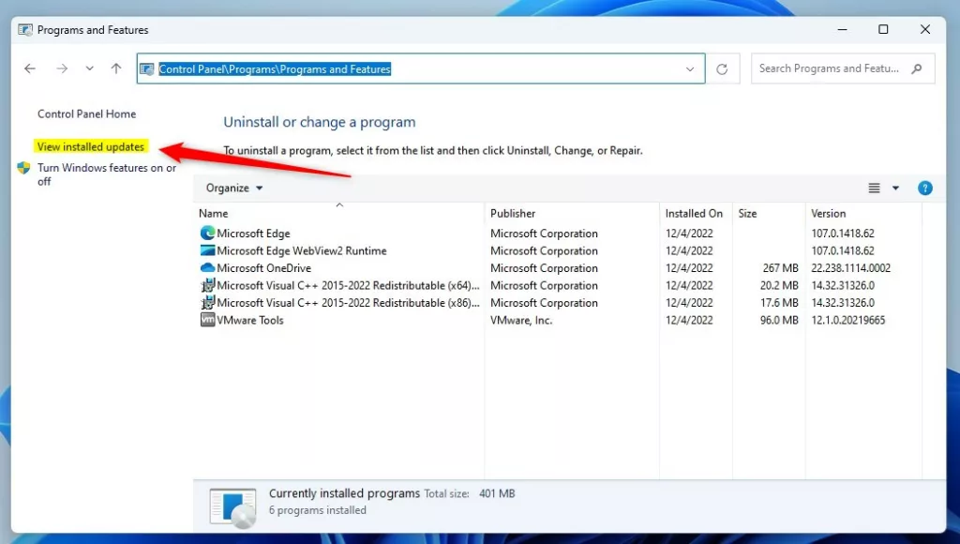
Task: Go up one level with the up arrow
Action: click(116, 68)
